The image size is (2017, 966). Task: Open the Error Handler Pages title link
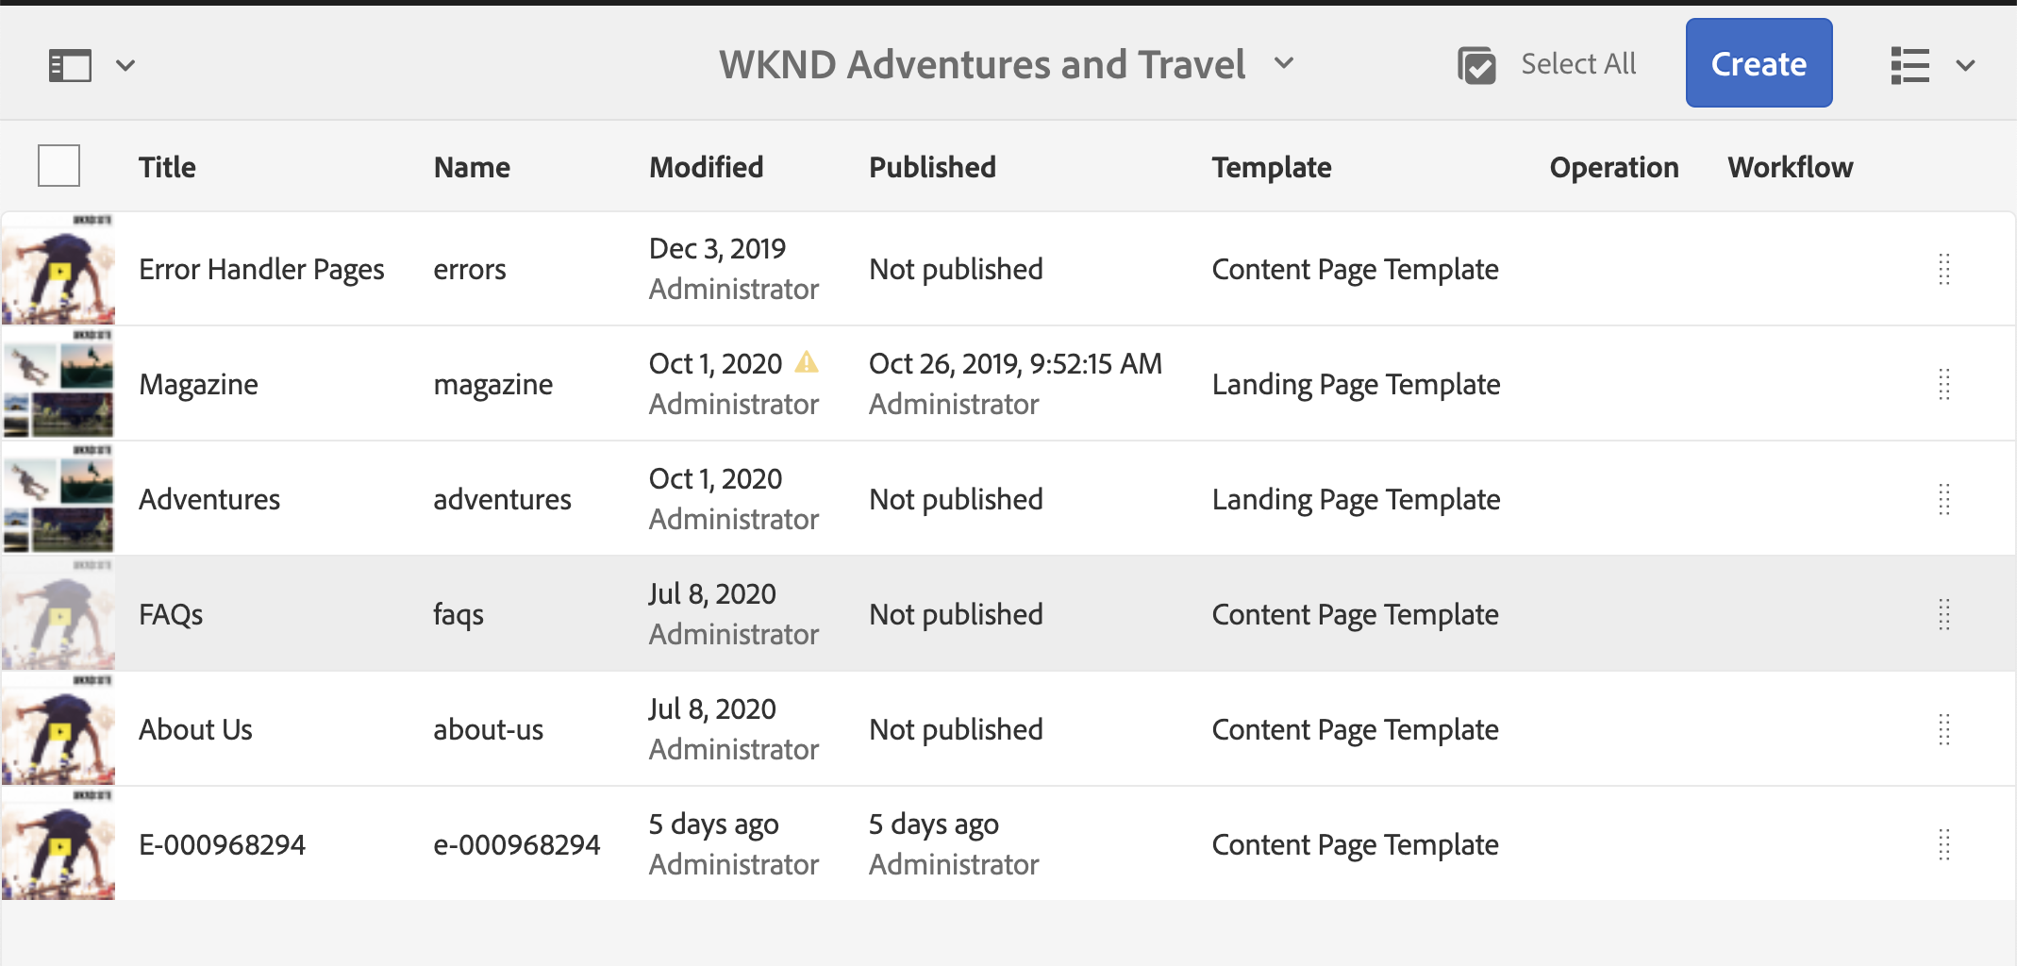pyautogui.click(x=261, y=269)
